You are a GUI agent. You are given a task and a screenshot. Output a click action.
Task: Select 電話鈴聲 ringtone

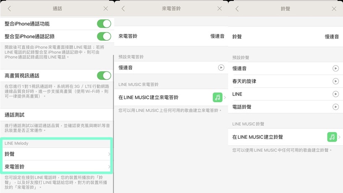[285, 107]
